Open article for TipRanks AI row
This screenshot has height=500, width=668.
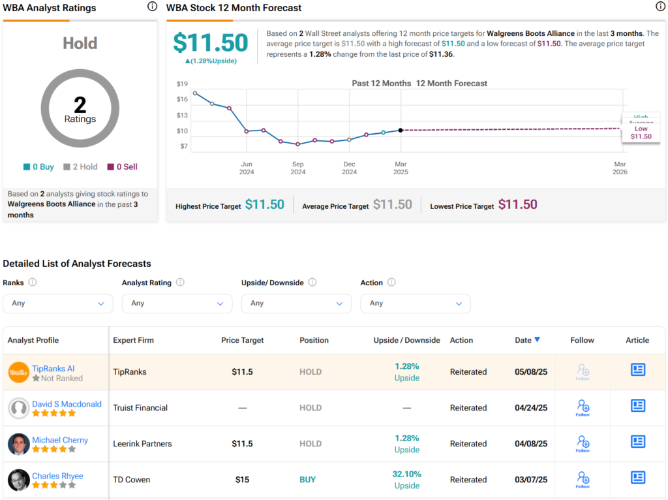[638, 369]
